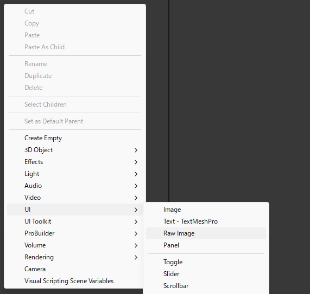Add a Slider from UI submenu
The width and height of the screenshot is (310, 294).
(x=206, y=274)
